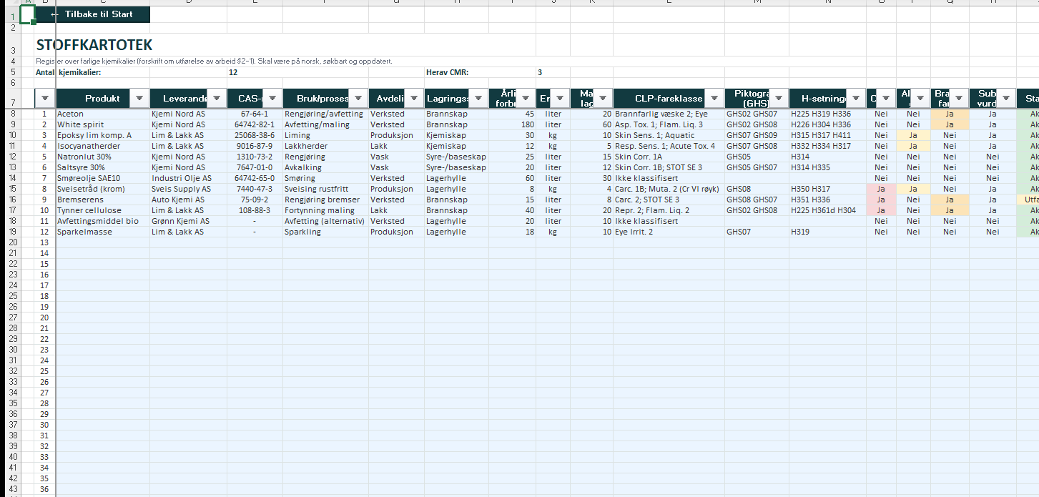Select row header 12
This screenshot has width=1039, height=497.
point(13,157)
